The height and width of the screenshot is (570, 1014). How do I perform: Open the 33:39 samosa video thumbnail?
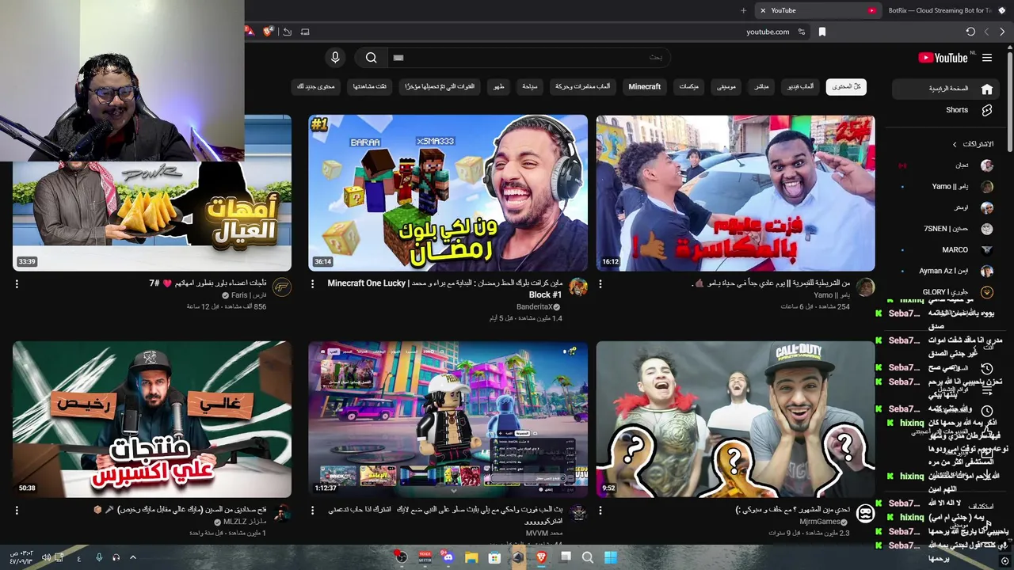(152, 193)
